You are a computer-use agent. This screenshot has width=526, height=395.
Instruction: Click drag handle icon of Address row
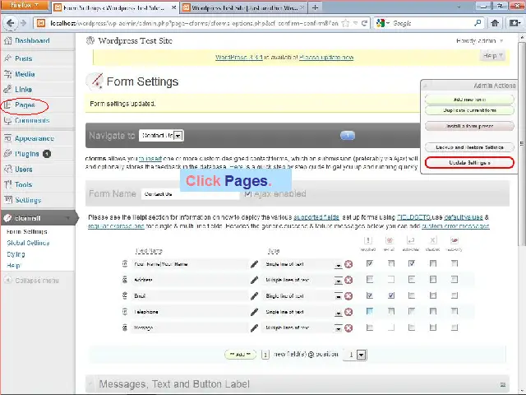click(x=125, y=280)
